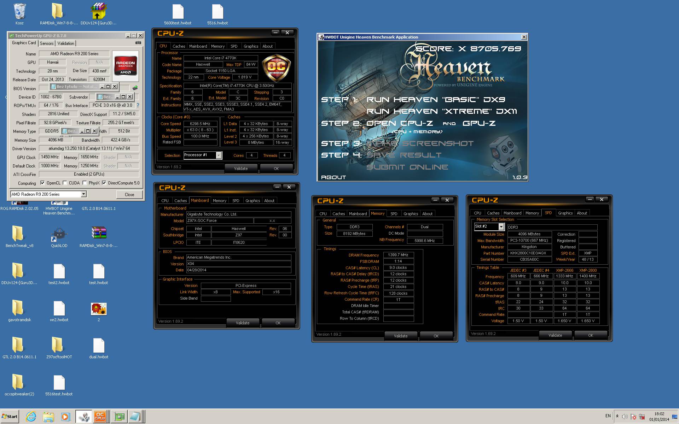Click the EN language indicator
This screenshot has width=679, height=424.
[x=608, y=416]
